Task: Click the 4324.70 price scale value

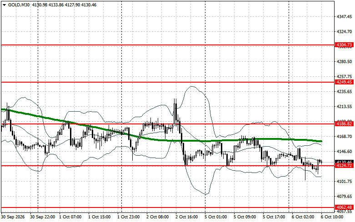Action: coord(344,32)
